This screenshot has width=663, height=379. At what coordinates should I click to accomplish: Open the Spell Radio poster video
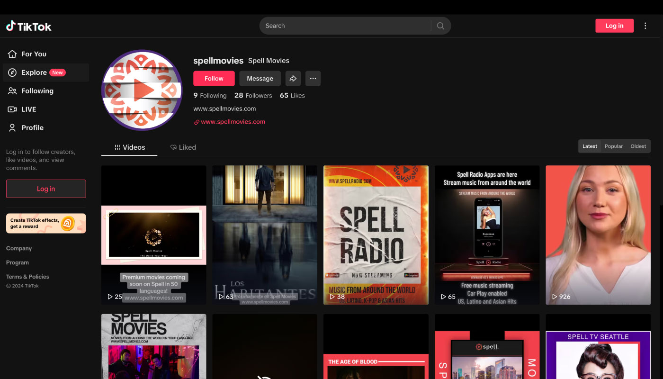[376, 235]
